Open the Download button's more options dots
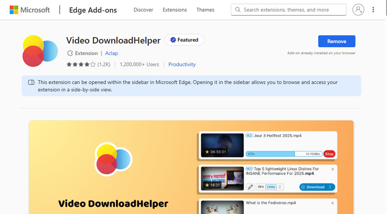 pos(330,187)
